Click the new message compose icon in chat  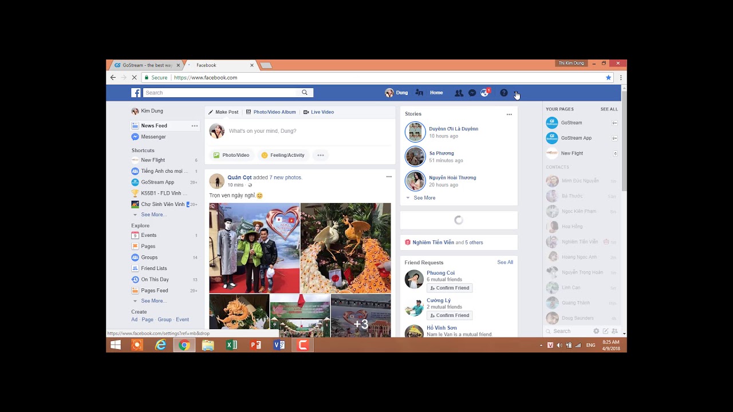coord(605,331)
